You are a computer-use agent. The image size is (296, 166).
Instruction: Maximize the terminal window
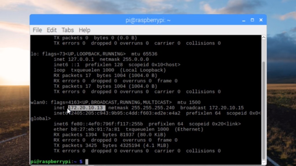click(252, 20)
